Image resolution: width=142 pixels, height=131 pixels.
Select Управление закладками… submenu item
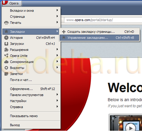99,38
